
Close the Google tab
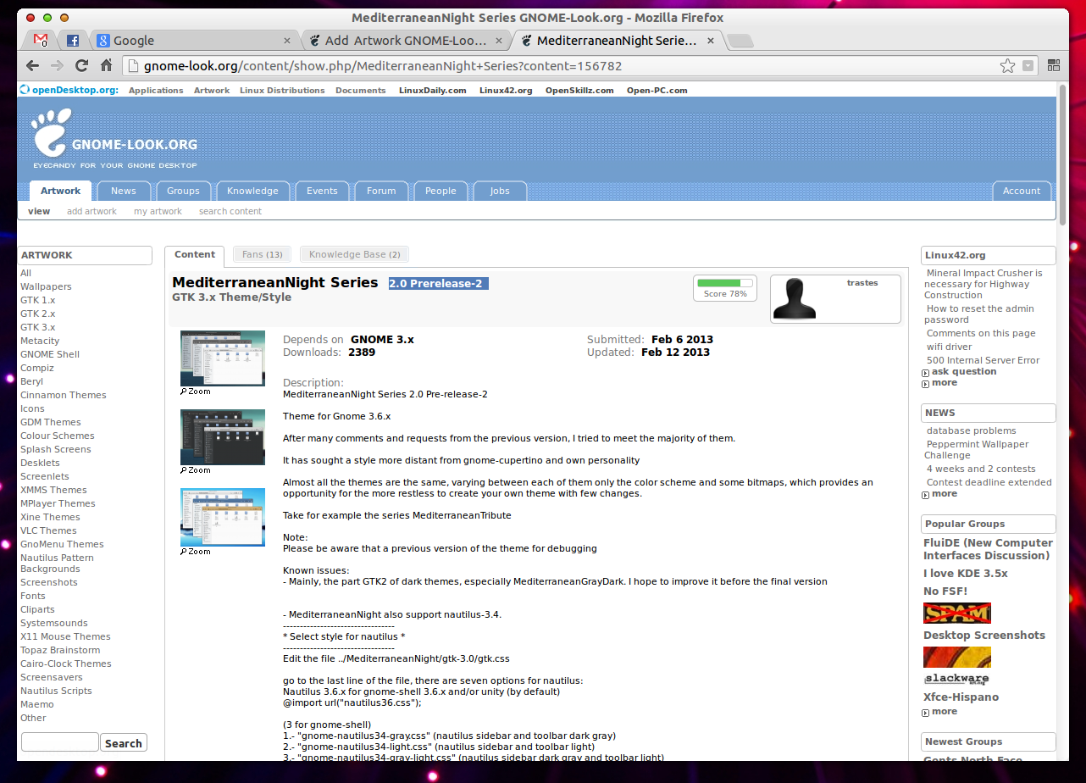[x=287, y=40]
